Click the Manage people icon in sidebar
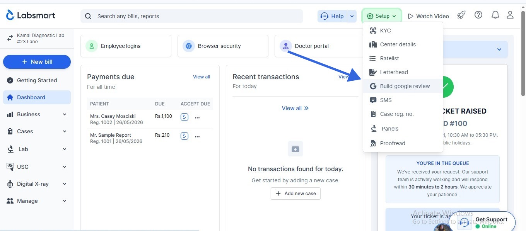 10,201
